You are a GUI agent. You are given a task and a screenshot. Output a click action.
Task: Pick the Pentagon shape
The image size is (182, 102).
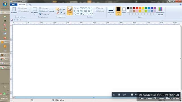[x=81, y=11]
